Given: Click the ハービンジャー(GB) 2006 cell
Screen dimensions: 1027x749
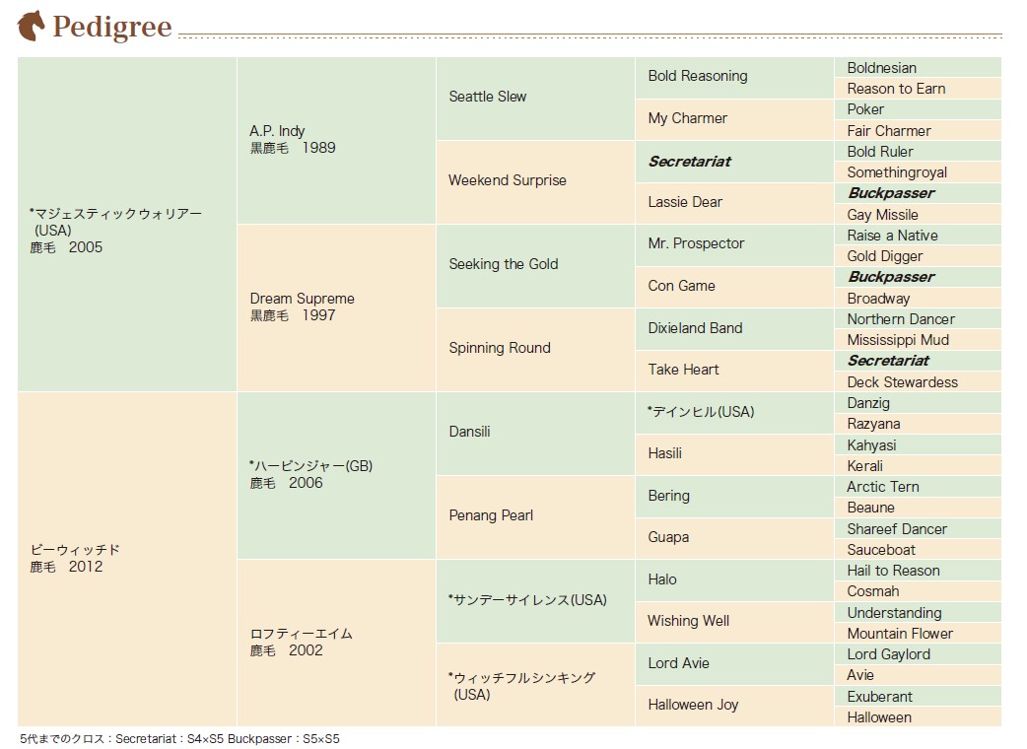Looking at the screenshot, I should pos(337,476).
